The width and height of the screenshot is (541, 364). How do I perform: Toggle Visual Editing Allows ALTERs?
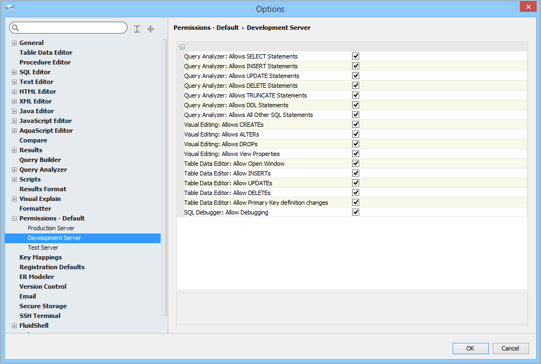coord(355,134)
